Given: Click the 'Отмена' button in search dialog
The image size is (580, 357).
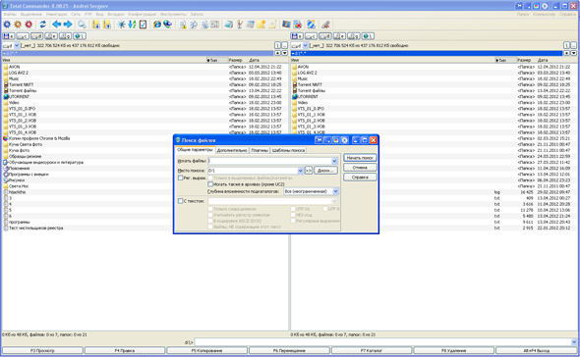Looking at the screenshot, I should (360, 168).
